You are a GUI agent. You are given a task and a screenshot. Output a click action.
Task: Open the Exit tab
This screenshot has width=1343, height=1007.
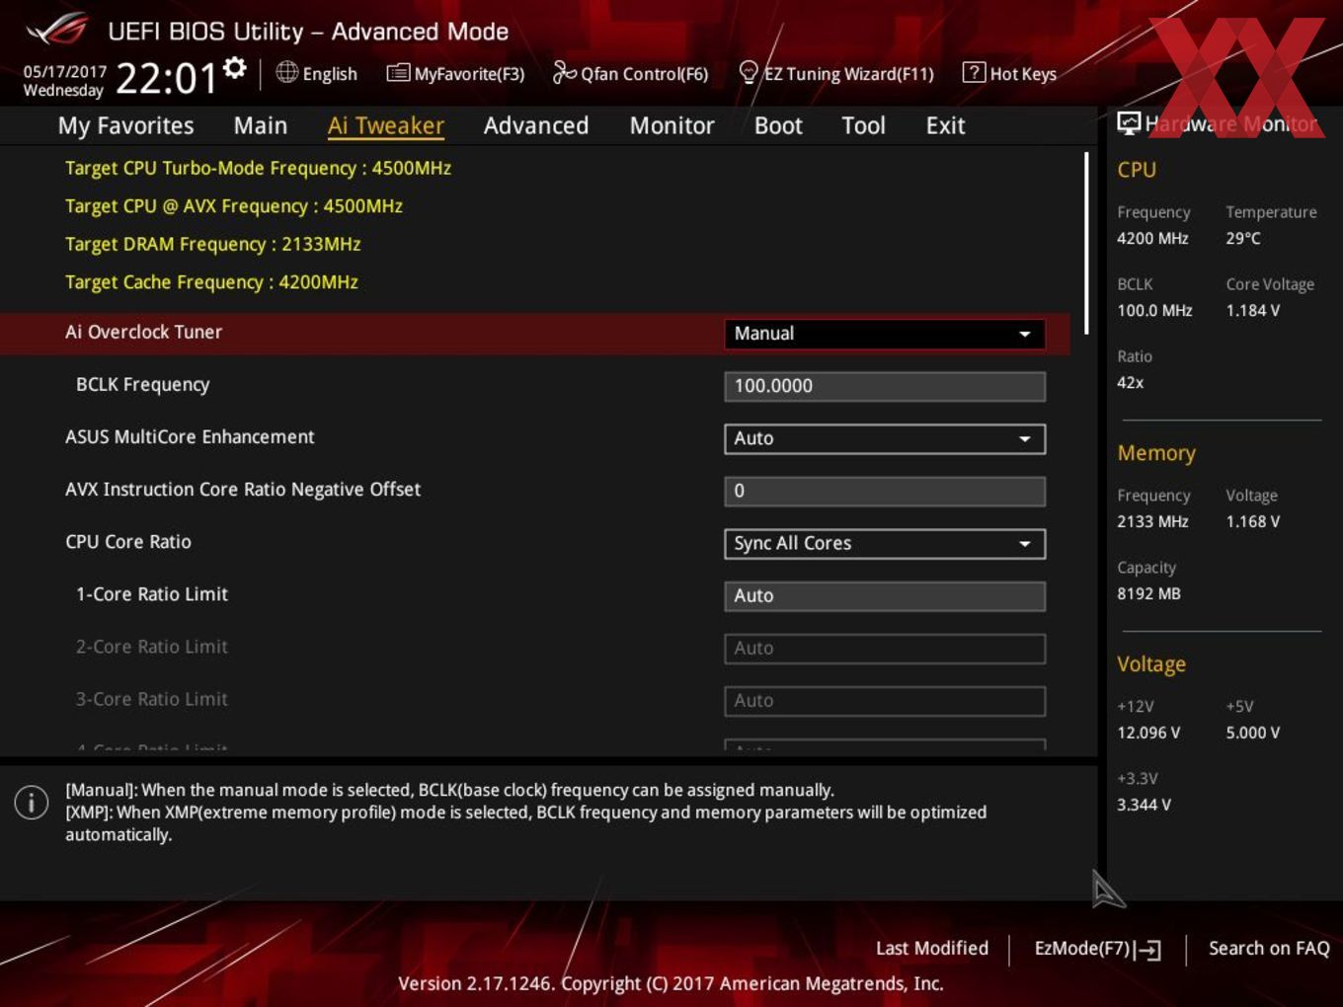click(x=945, y=125)
